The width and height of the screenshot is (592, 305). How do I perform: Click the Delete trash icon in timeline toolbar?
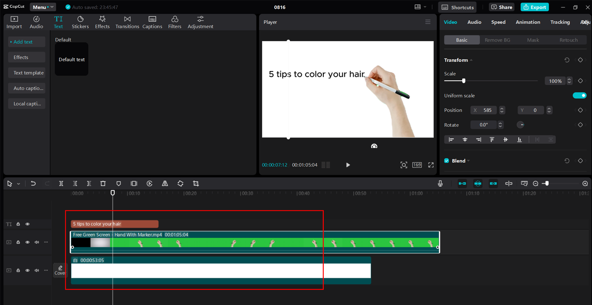(x=103, y=184)
